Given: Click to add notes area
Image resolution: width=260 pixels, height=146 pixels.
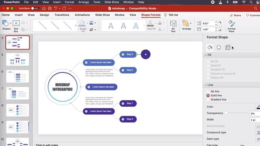Looking at the screenshot, I should (x=47, y=145).
